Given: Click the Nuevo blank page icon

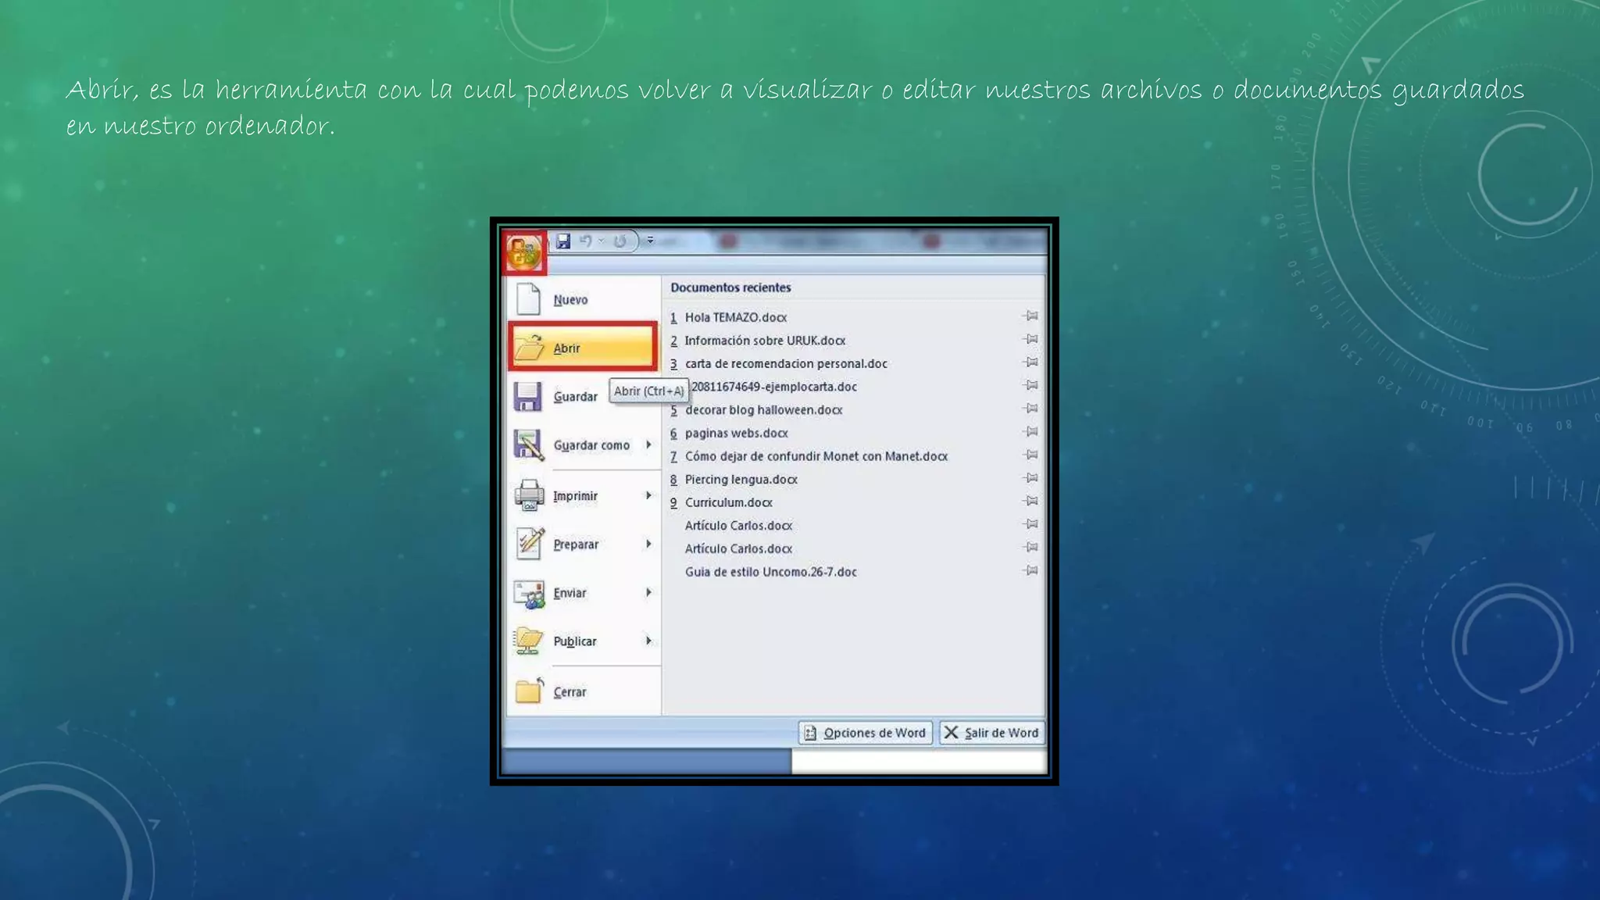Looking at the screenshot, I should [528, 299].
